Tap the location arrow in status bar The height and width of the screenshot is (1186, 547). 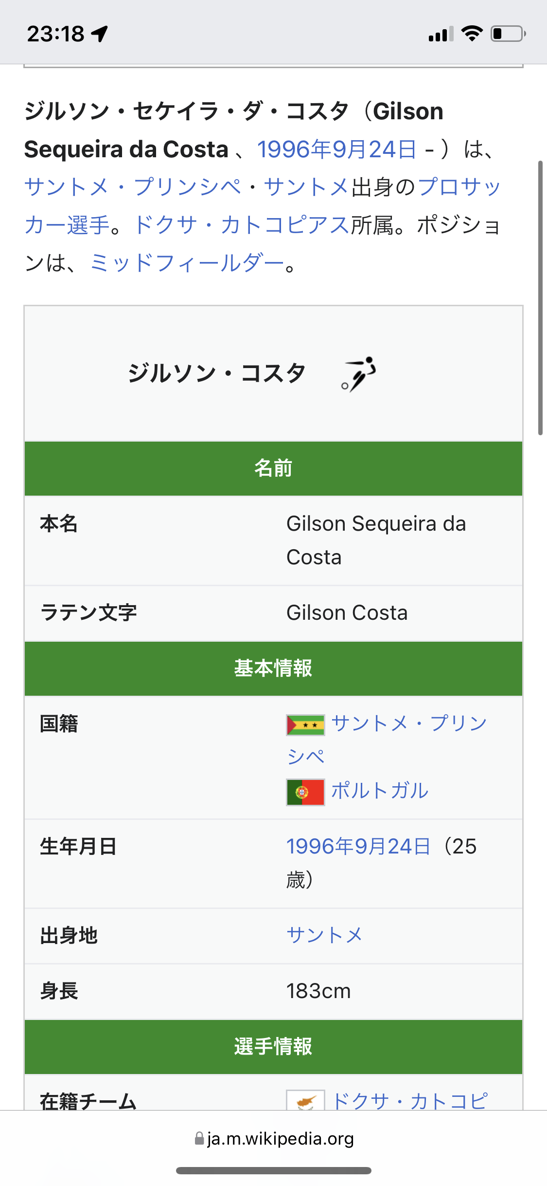point(100,34)
